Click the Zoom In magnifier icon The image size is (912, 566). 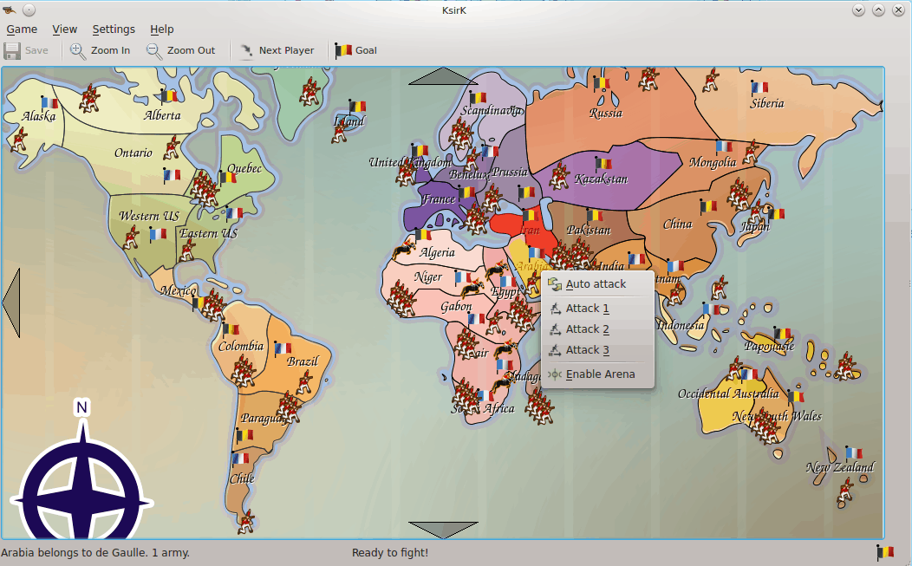(78, 50)
